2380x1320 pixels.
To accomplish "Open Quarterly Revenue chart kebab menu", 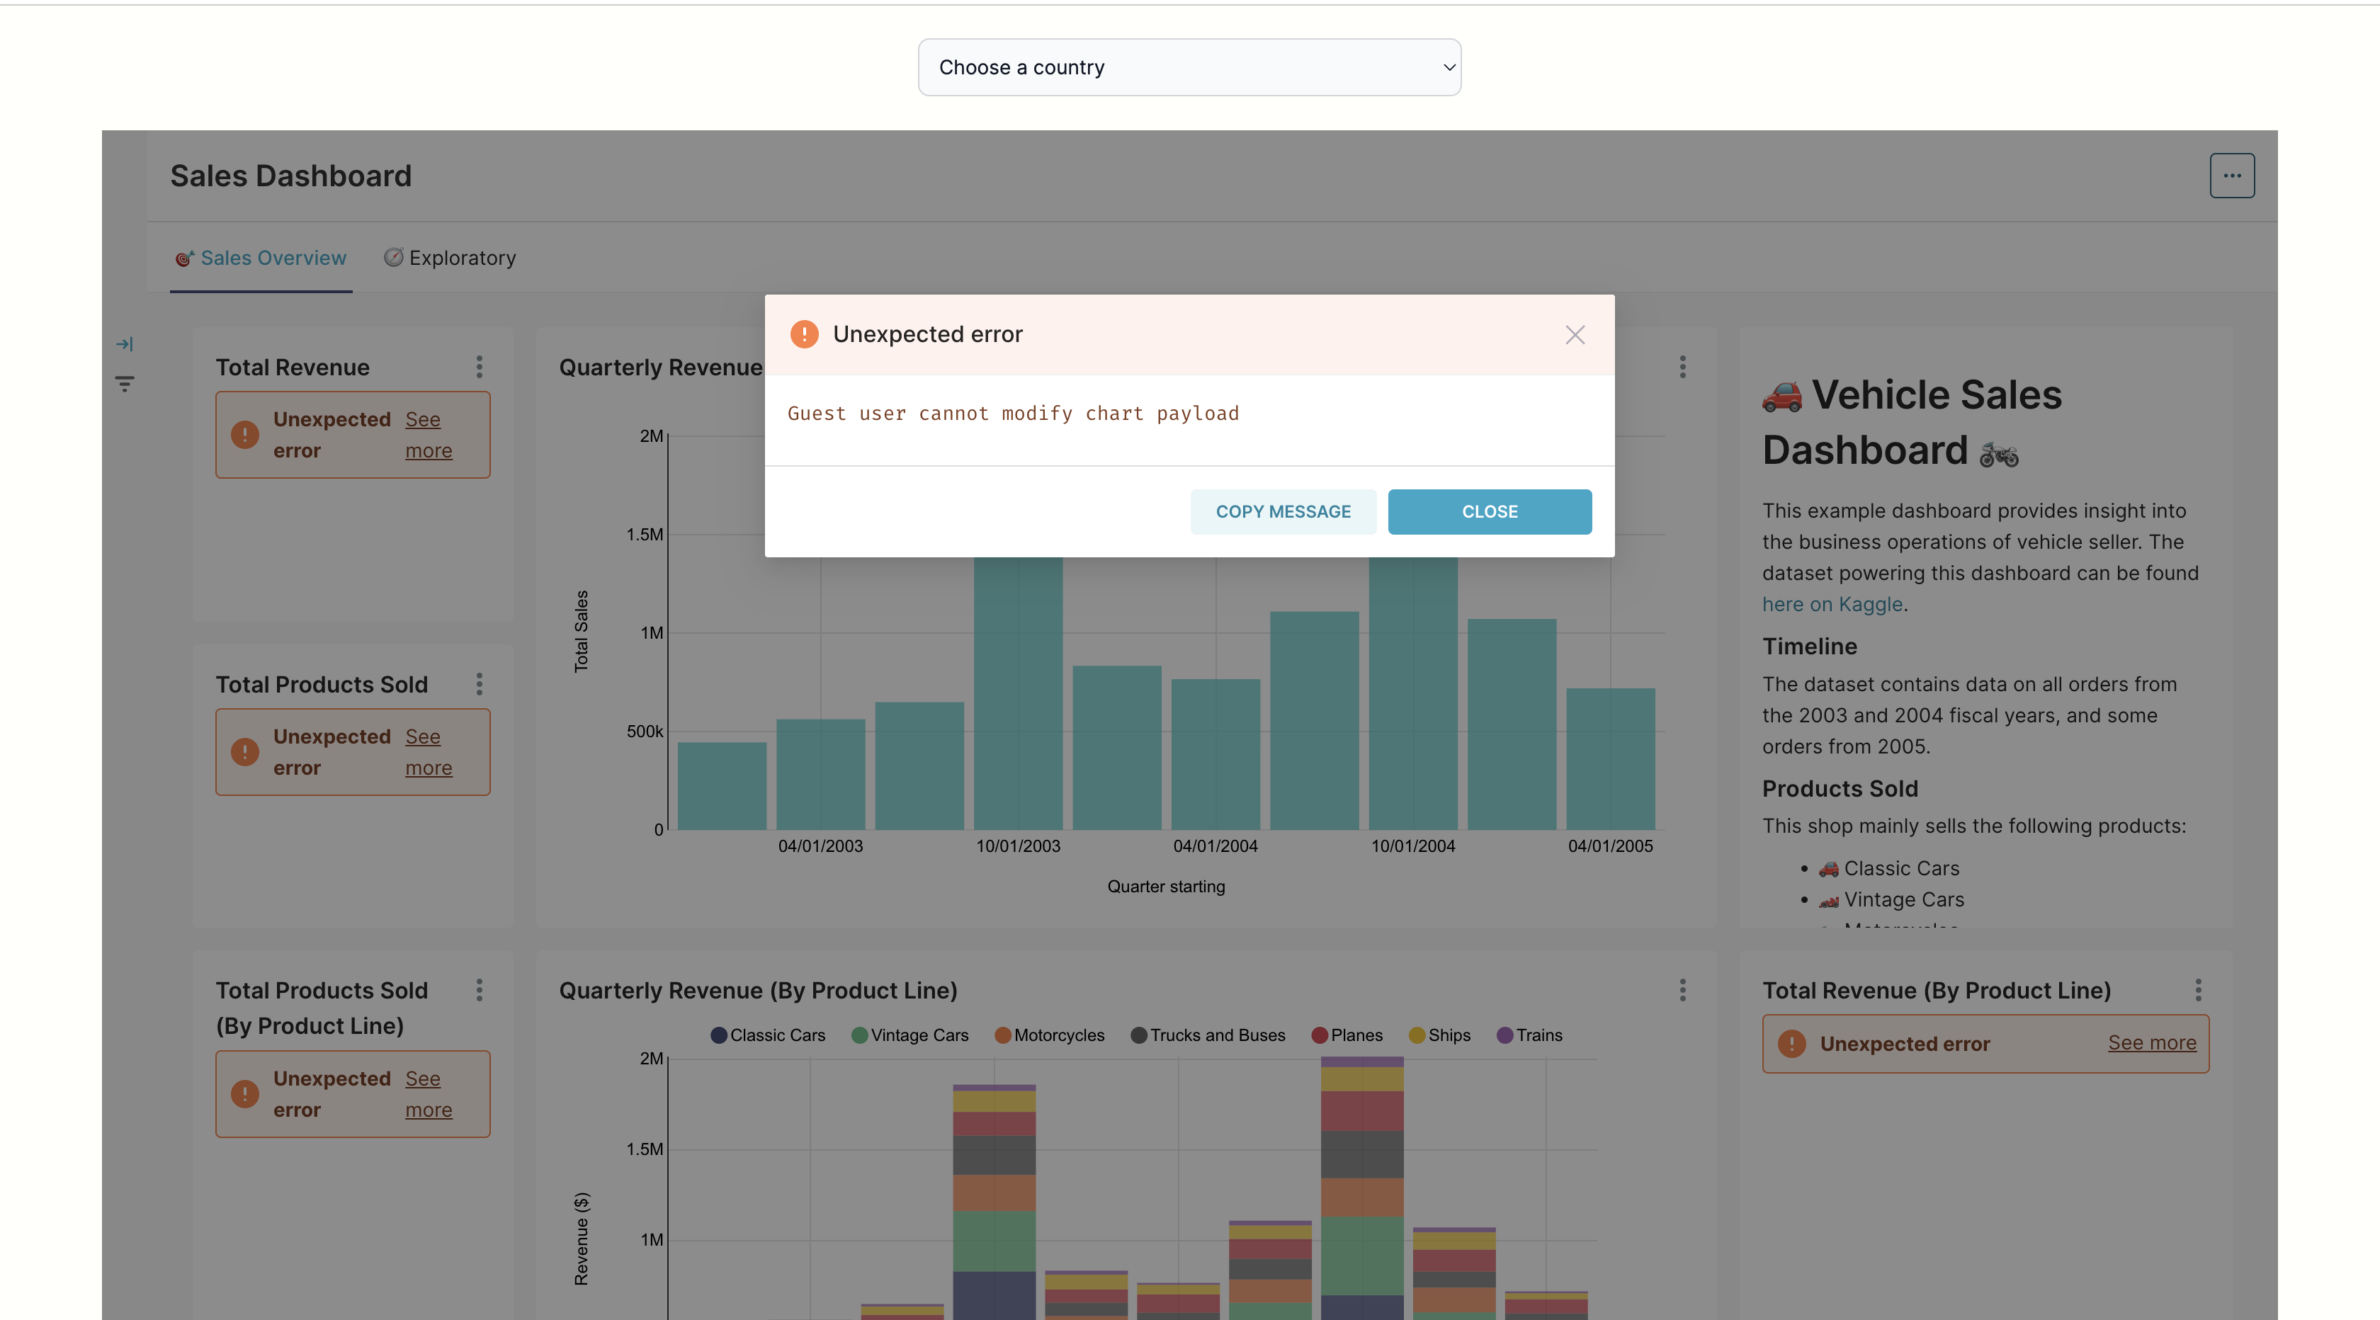I will pos(1682,367).
